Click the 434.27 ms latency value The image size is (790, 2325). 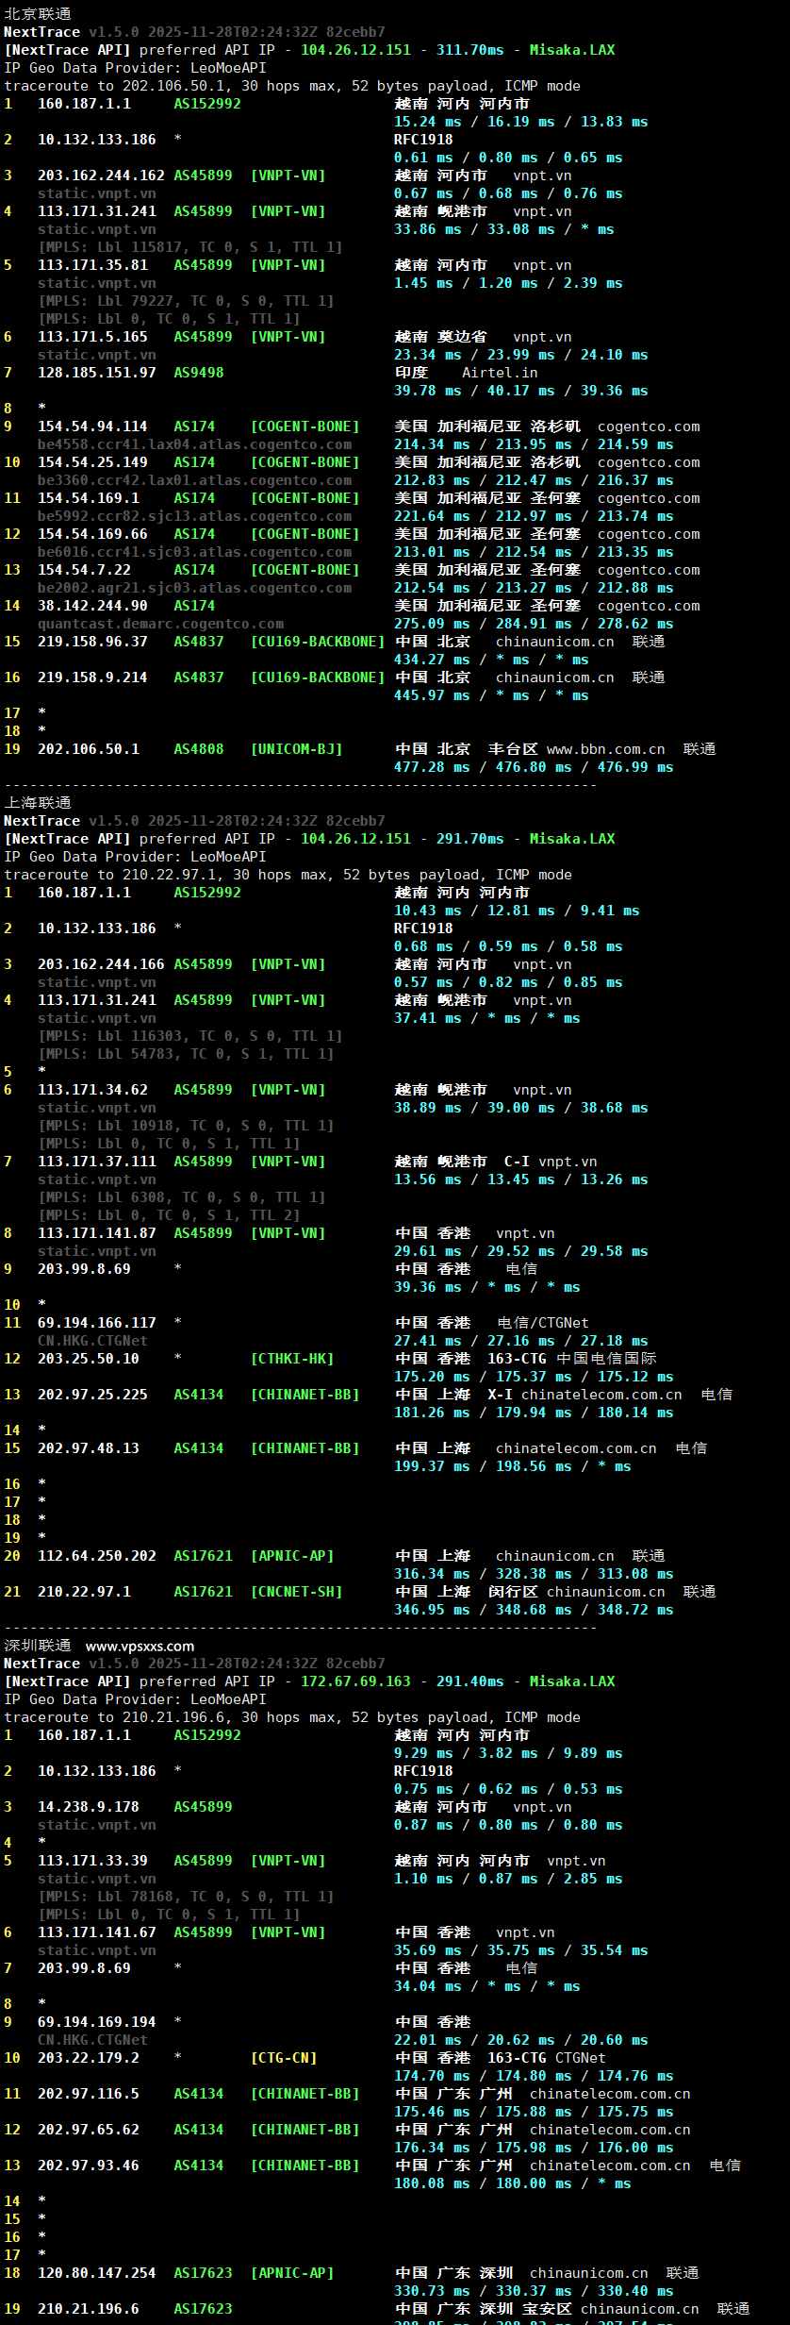(432, 660)
